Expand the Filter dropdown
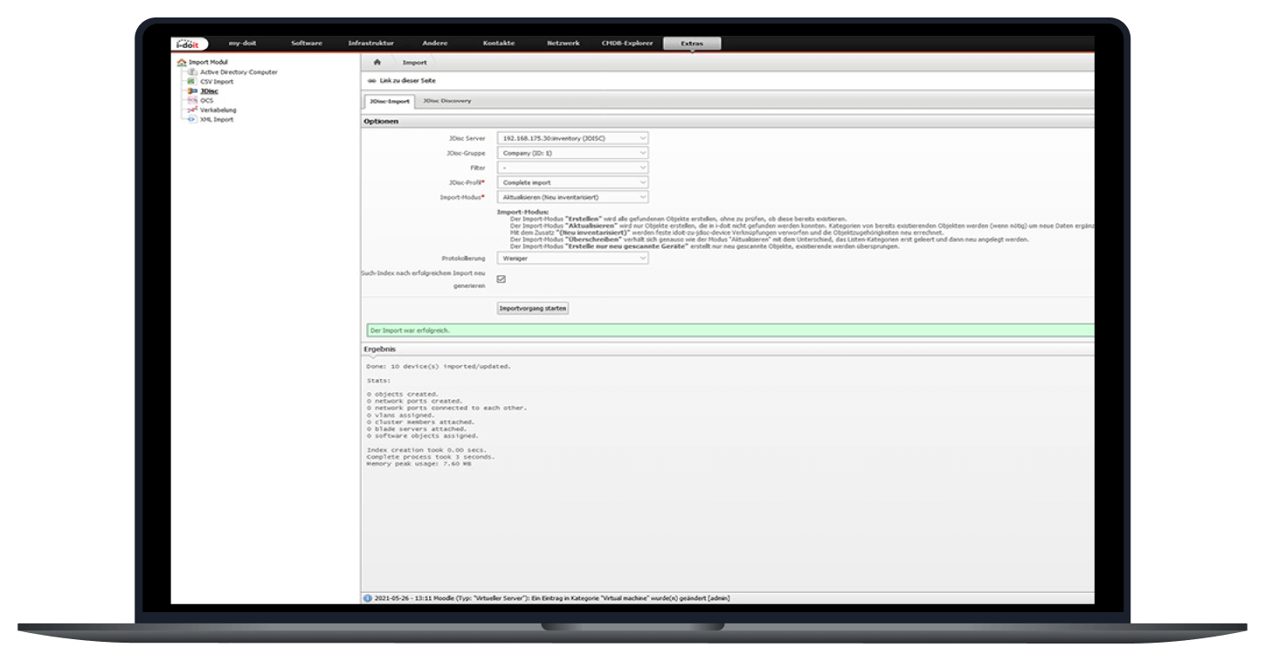 click(572, 168)
